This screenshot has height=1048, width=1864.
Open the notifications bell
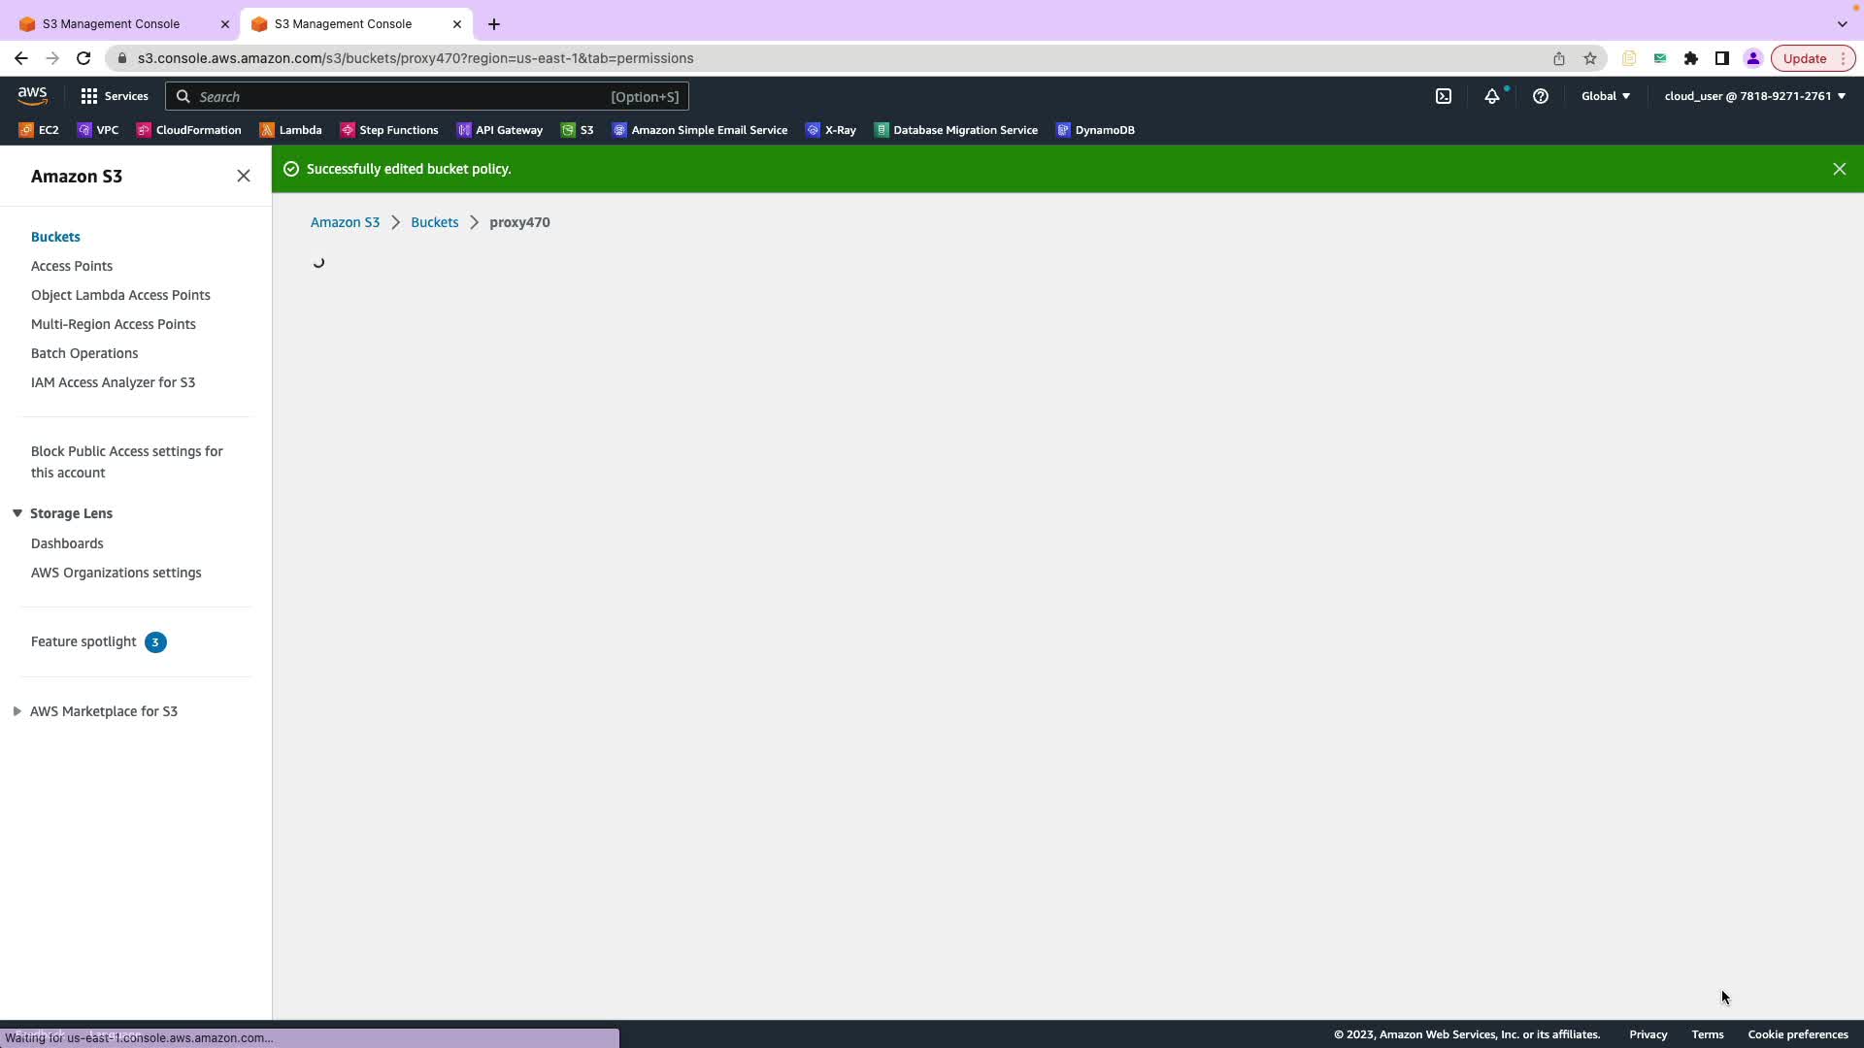pos(1491,96)
